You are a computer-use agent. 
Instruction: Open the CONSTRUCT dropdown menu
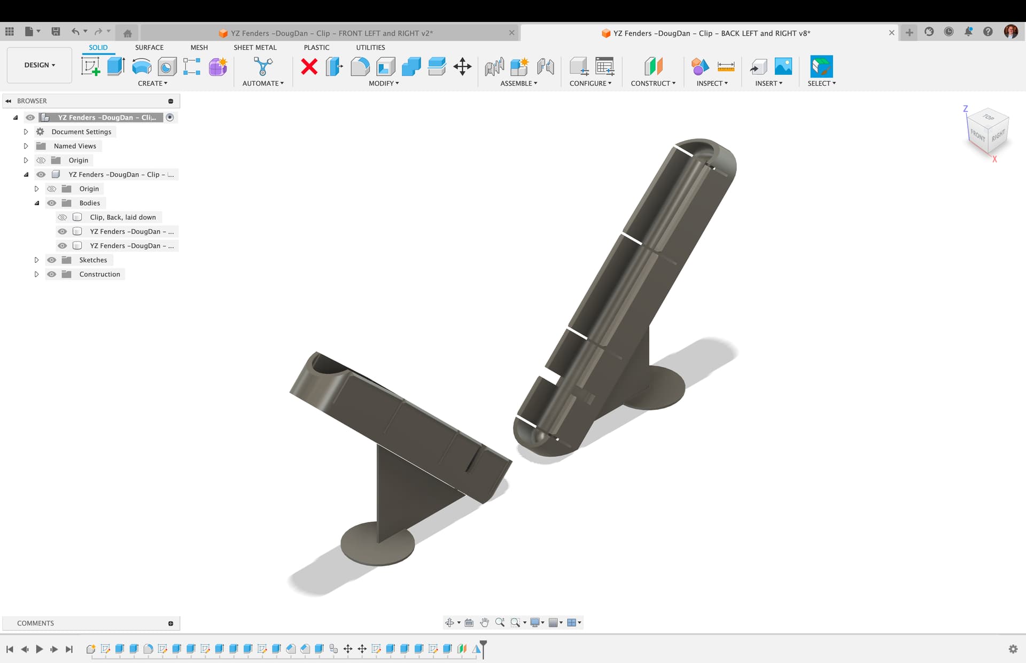point(653,83)
